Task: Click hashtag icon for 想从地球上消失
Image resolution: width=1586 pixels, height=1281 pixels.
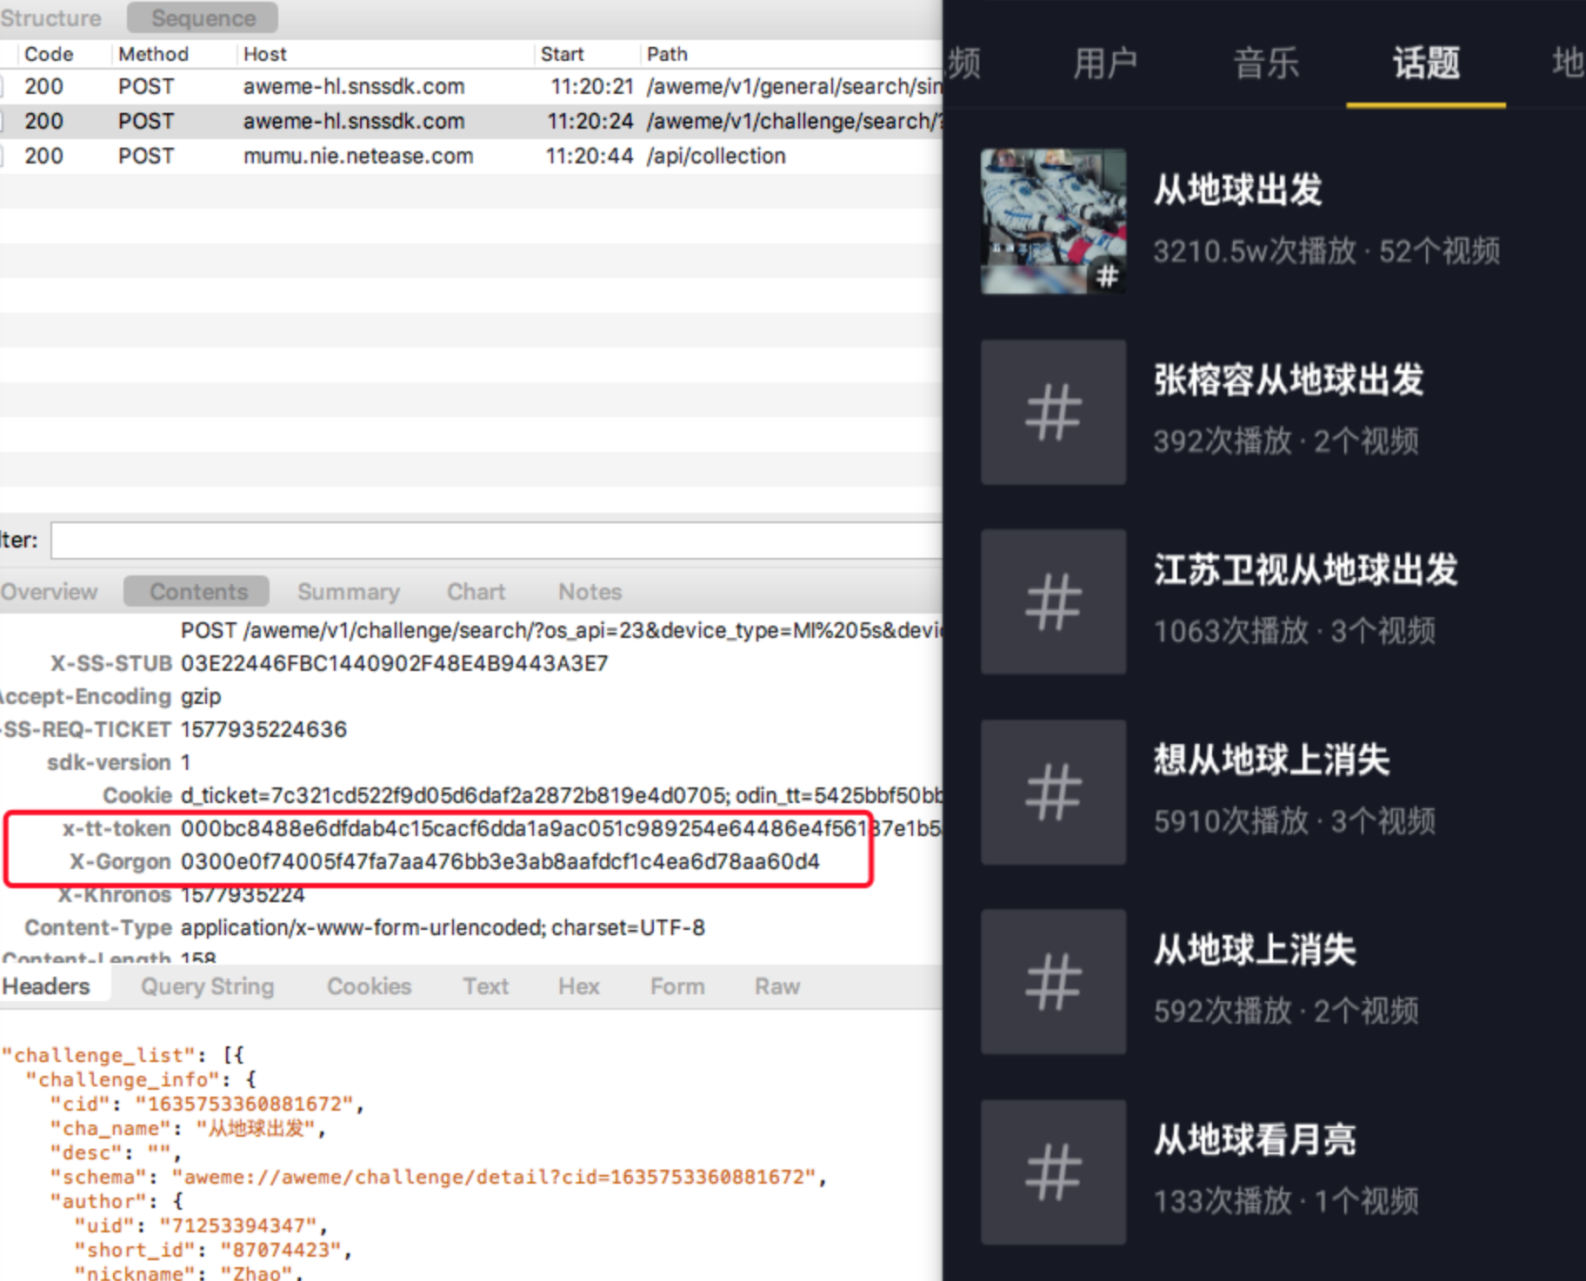Action: click(1053, 792)
